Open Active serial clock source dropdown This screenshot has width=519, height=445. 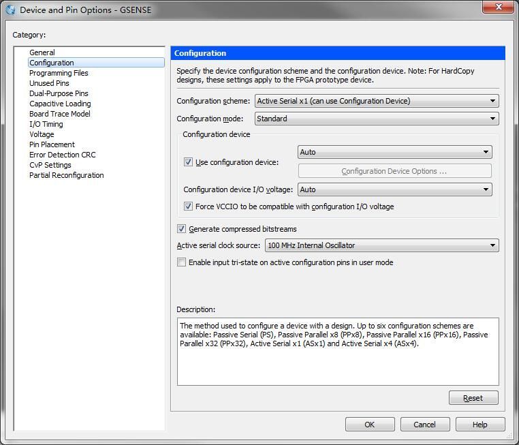pyautogui.click(x=382, y=245)
